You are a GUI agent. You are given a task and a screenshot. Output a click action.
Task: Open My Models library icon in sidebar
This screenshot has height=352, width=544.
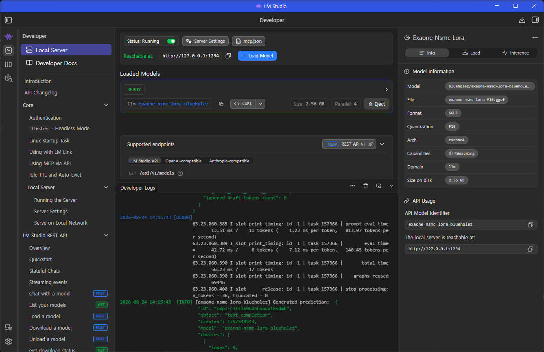click(9, 64)
